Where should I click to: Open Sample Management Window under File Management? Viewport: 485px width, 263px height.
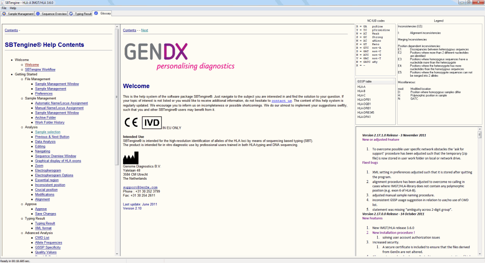[x=57, y=84]
